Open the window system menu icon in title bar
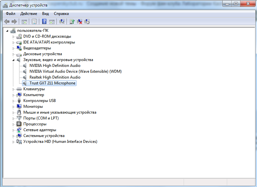Viewport: 257px width, 187px height. [5, 5]
